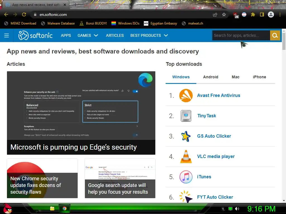The image size is (286, 214).
Task: Switch to the Android downloads tab
Action: tap(211, 77)
